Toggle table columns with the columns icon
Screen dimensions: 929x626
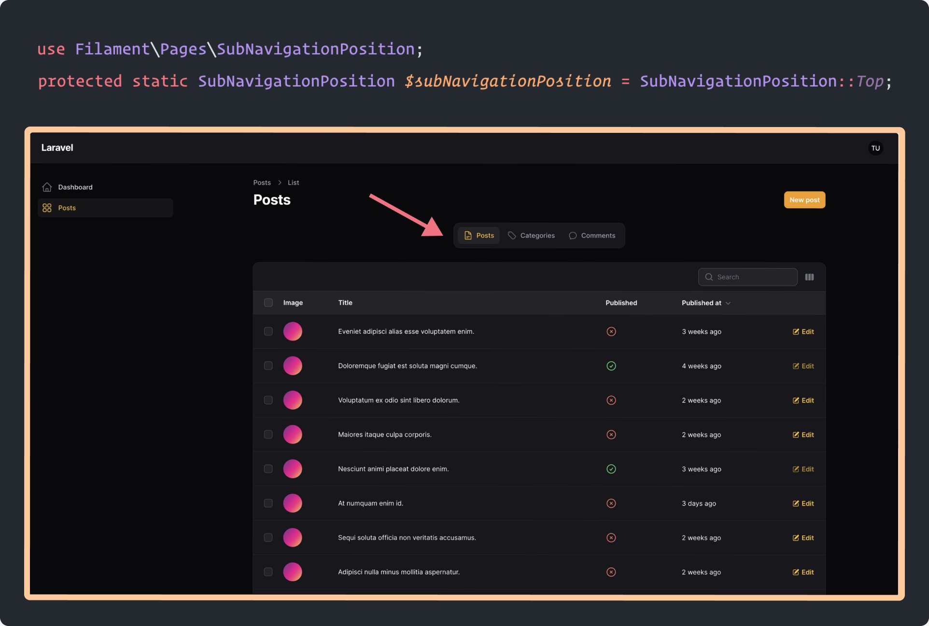pyautogui.click(x=810, y=277)
